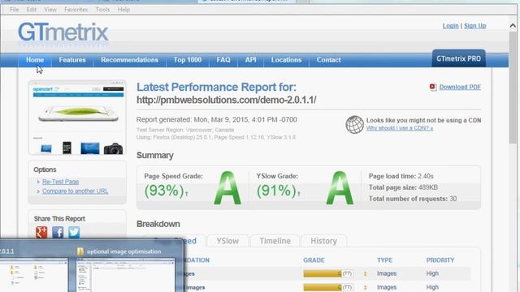Viewport: 520px width, 292px height.
Task: Open the FAQ nav item
Action: 223,60
